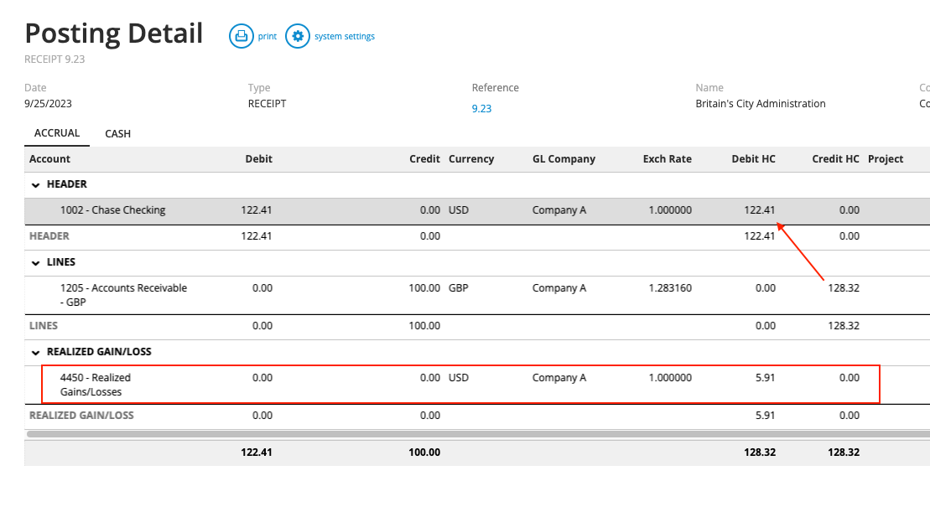This screenshot has width=930, height=512.
Task: Click the RECEIPT 9.23 subtitle
Action: pos(56,59)
